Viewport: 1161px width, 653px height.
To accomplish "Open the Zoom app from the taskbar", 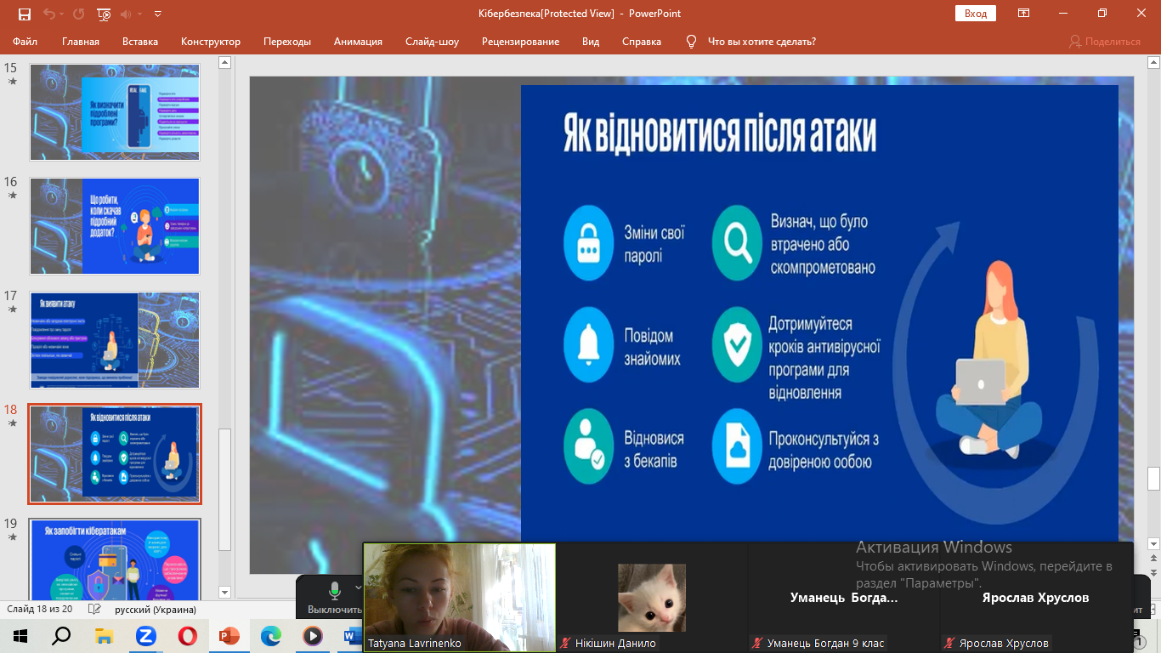I will tap(145, 635).
